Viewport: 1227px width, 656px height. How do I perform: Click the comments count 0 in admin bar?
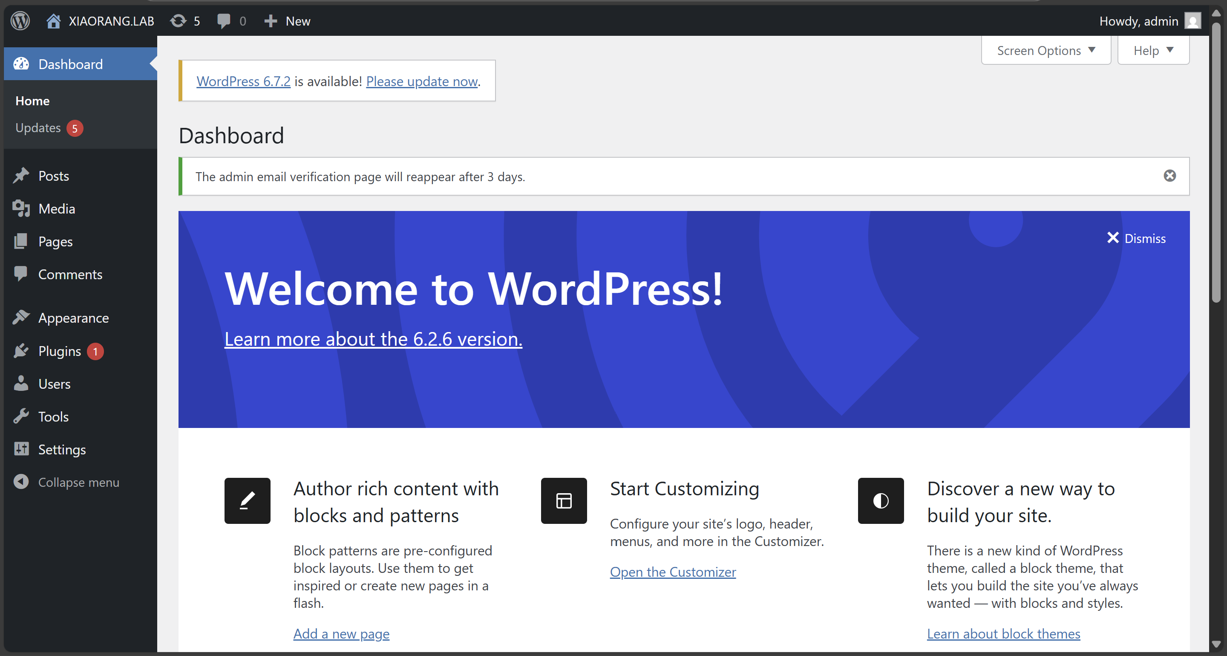click(242, 21)
